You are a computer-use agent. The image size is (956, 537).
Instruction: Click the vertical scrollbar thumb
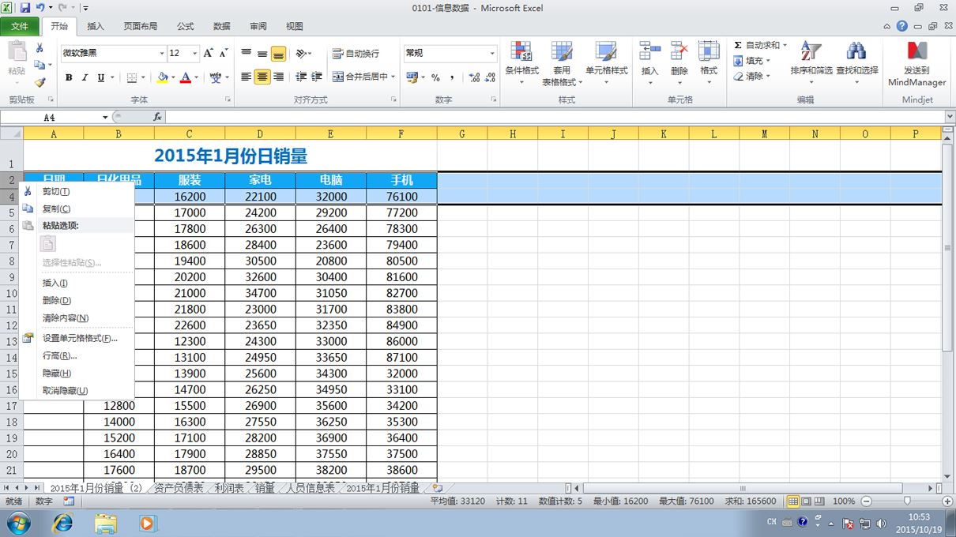tap(948, 247)
